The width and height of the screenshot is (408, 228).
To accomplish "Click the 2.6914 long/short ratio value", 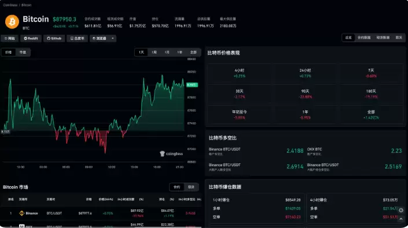I will click(x=295, y=167).
